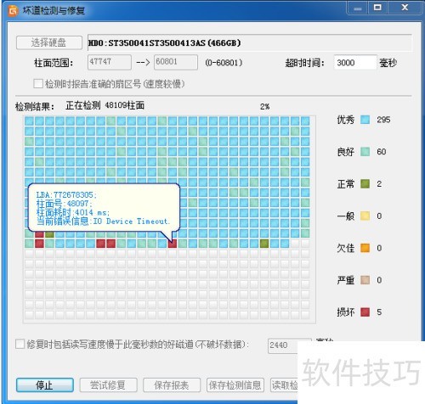The image size is (425, 404).
Task: Click the milliseconds field showing 2440
Action: [x=282, y=345]
